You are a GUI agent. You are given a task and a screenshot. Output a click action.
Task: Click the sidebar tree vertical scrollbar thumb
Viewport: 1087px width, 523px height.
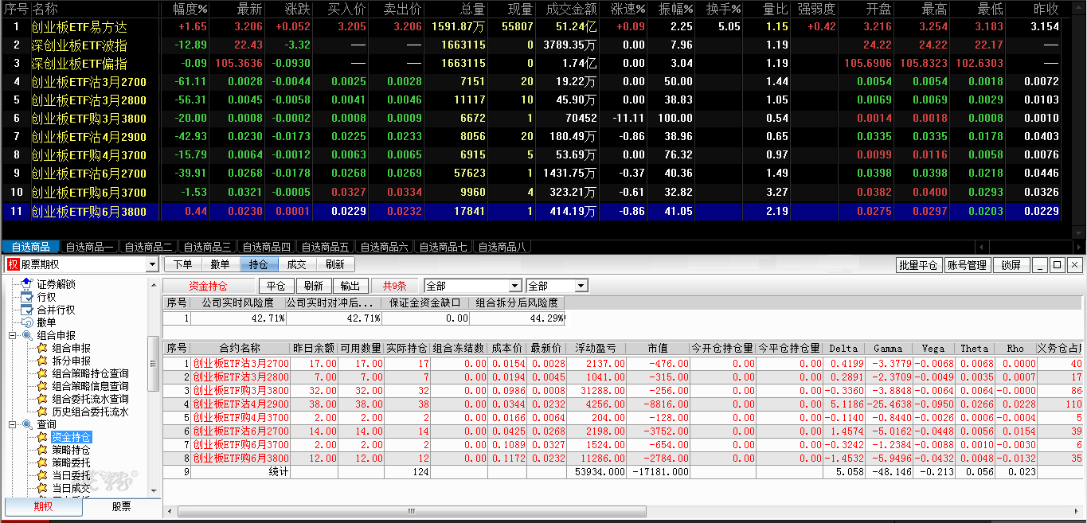tap(154, 363)
